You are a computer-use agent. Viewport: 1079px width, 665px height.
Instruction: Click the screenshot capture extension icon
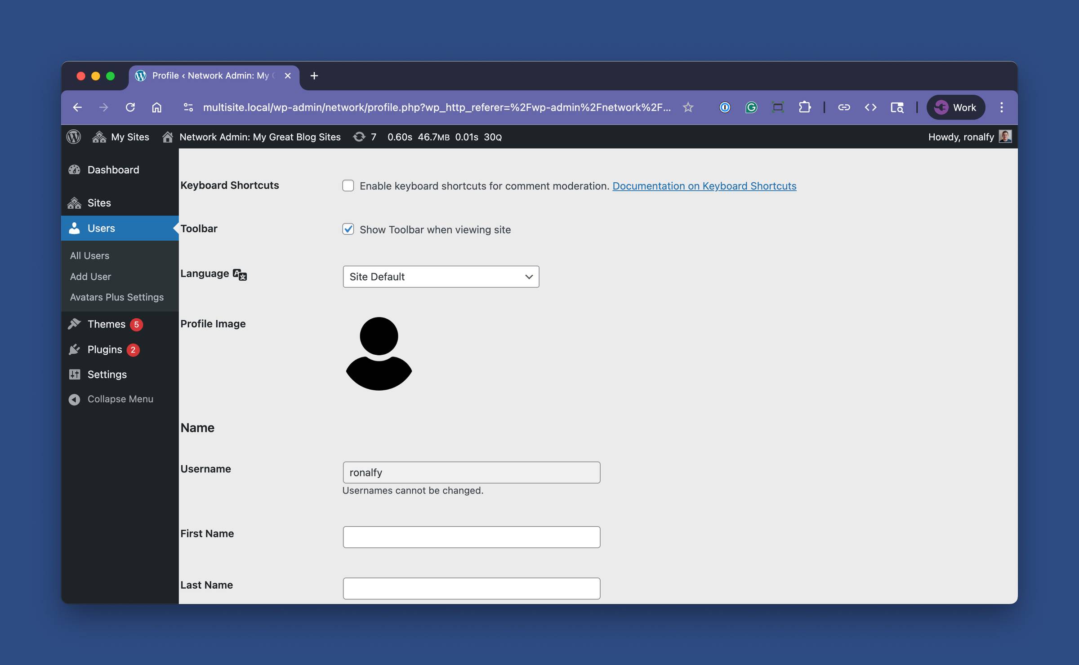[x=778, y=107]
